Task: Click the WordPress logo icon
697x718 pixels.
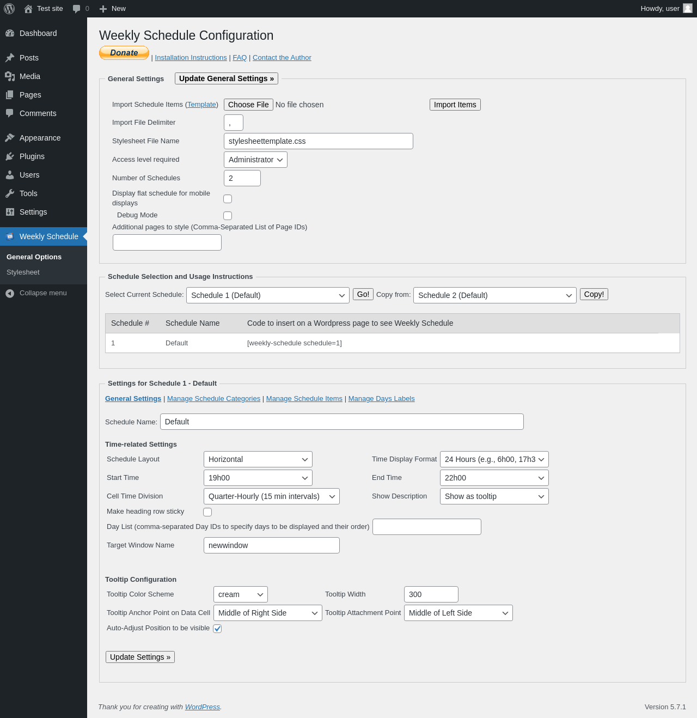Action: [9, 9]
